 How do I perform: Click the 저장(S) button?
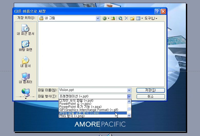(x=151, y=90)
